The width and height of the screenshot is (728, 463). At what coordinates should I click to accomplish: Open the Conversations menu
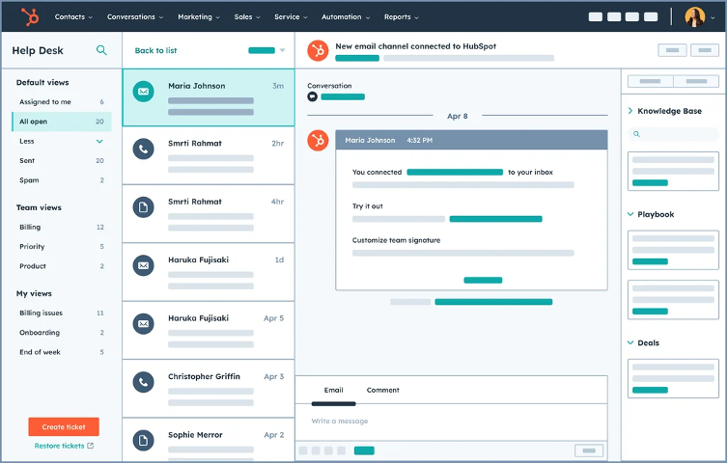135,16
